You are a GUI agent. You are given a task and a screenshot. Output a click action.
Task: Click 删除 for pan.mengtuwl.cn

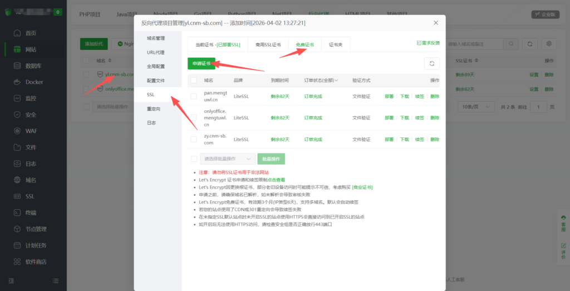pos(435,97)
